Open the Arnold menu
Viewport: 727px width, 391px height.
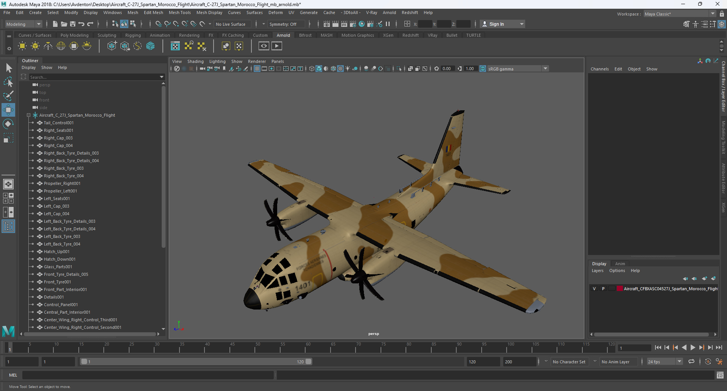pyautogui.click(x=389, y=13)
